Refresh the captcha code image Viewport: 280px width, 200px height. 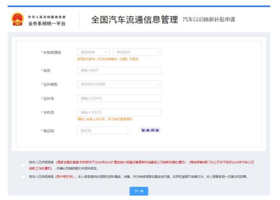pyautogui.click(x=150, y=130)
